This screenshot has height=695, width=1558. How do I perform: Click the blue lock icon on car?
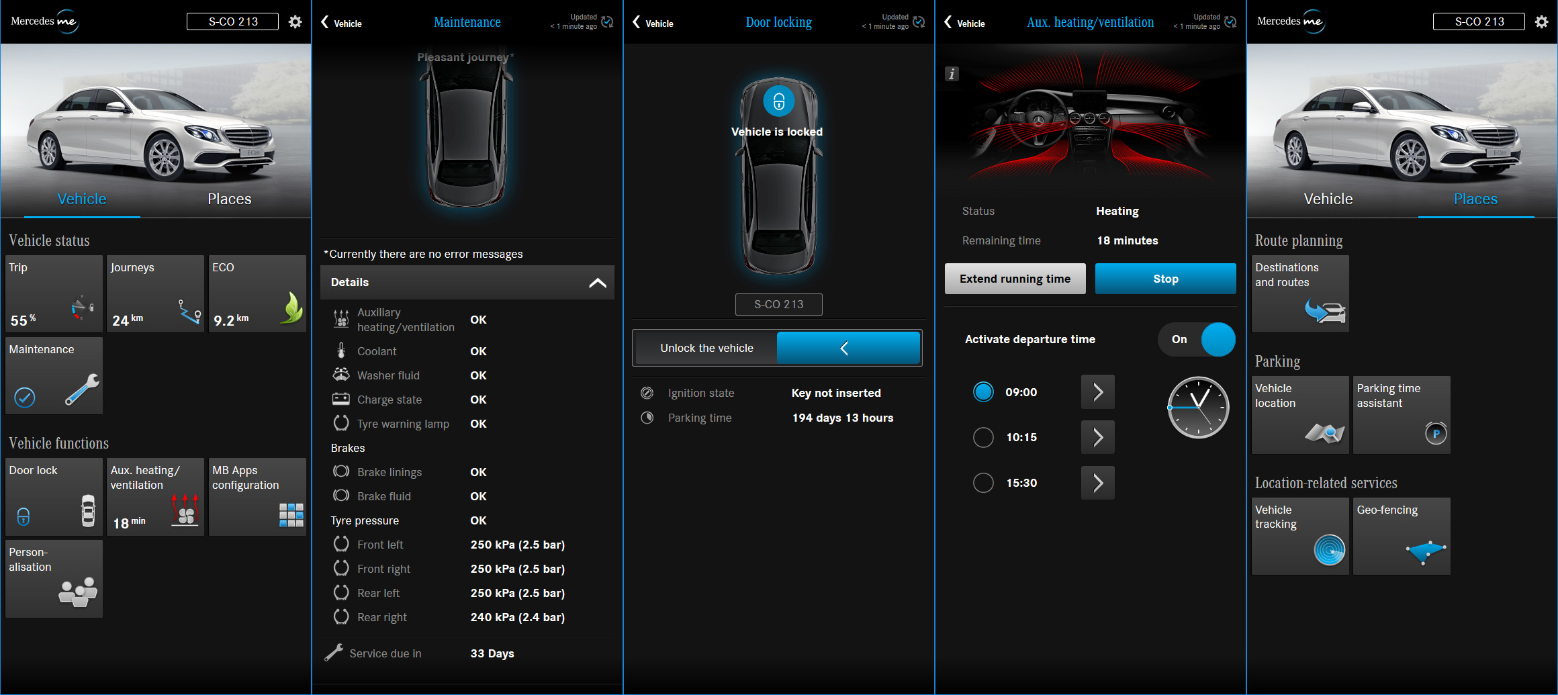tap(779, 101)
